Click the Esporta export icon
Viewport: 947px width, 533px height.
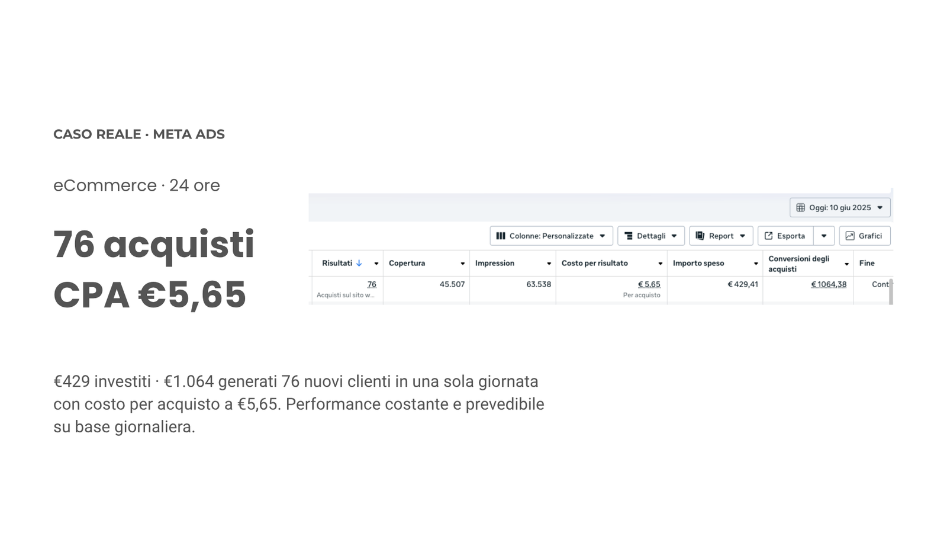(768, 236)
